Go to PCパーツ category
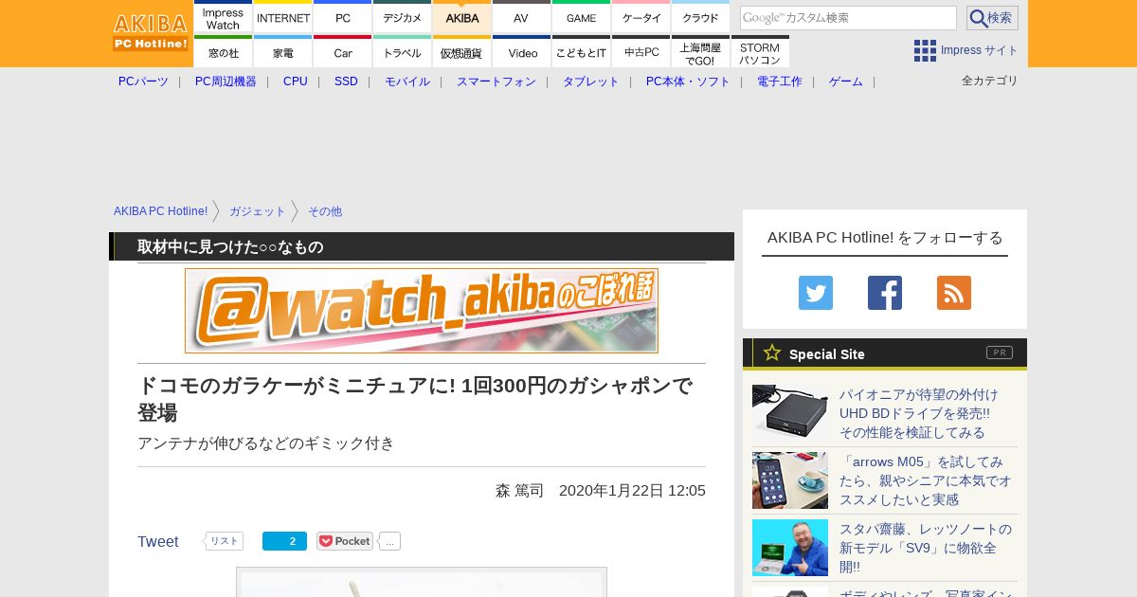 click(143, 81)
